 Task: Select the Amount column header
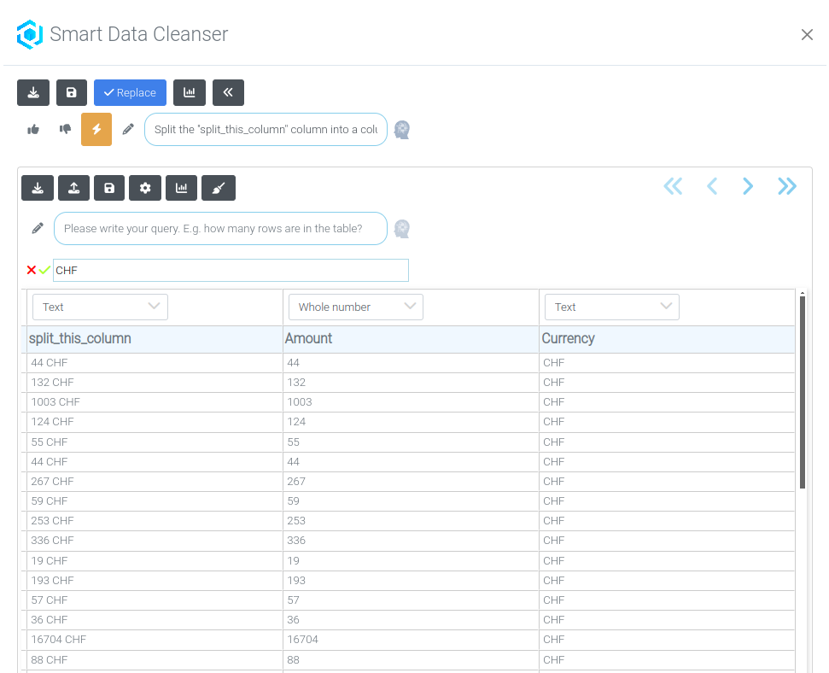pos(308,338)
